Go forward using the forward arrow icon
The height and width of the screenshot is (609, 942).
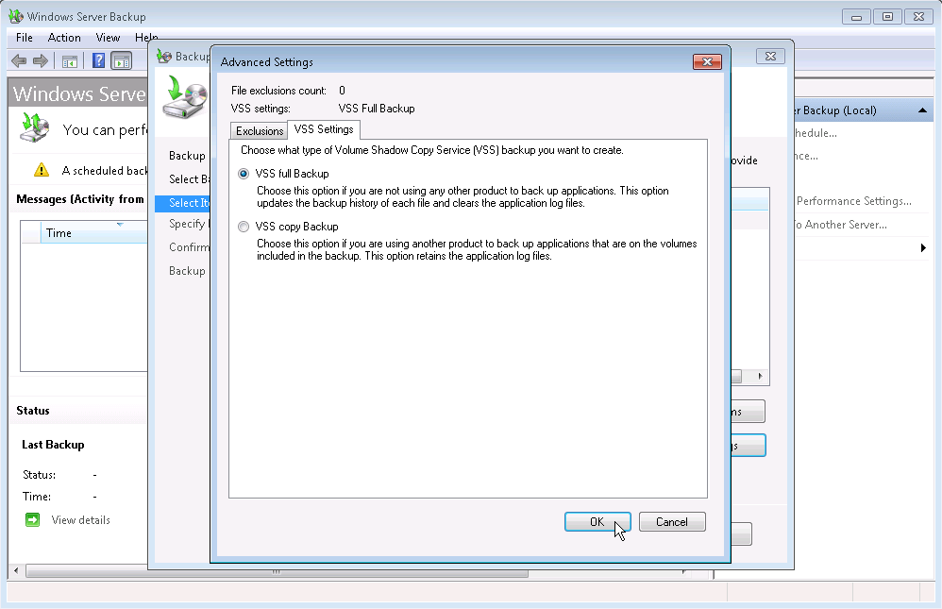[40, 60]
